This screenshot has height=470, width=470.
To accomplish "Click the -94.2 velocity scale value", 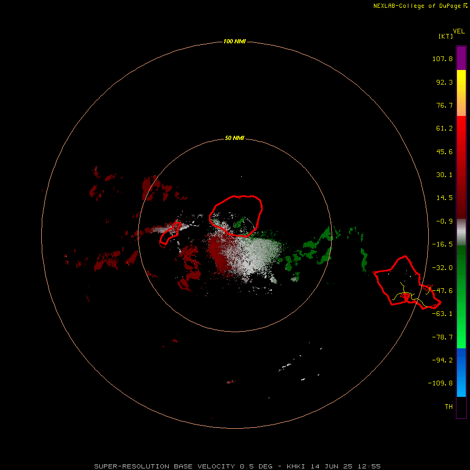I will click(x=442, y=360).
